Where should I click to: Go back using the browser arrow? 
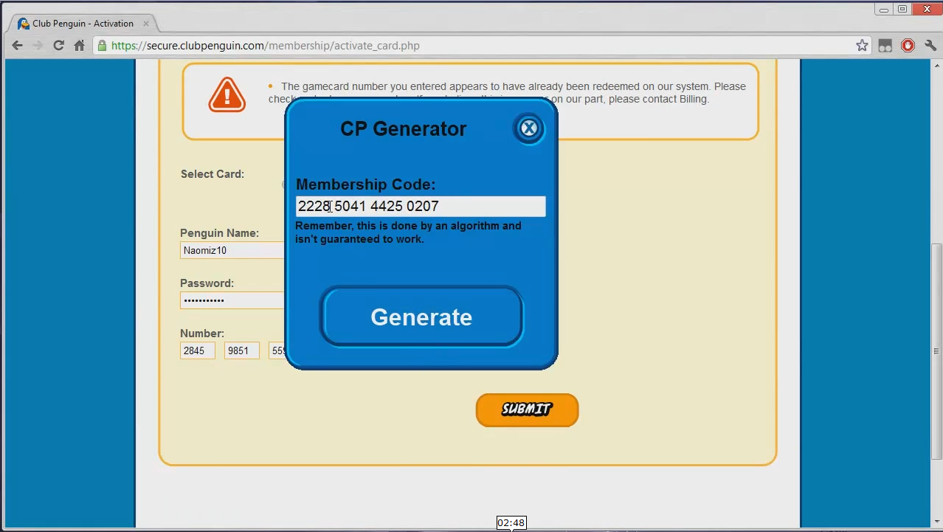[x=17, y=46]
